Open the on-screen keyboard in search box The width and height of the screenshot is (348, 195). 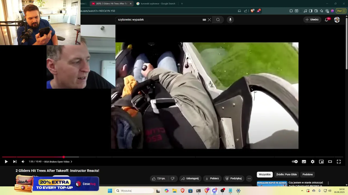pyautogui.click(x=204, y=20)
